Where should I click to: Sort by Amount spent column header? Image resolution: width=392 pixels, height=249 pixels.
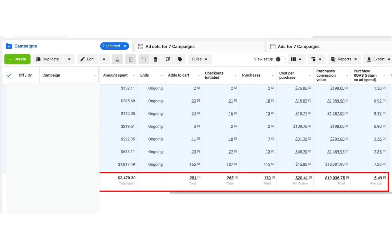click(115, 75)
